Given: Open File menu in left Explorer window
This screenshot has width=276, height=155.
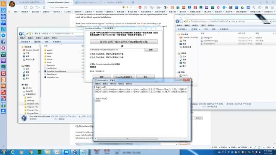Looking at the screenshot, I should point(22,38).
